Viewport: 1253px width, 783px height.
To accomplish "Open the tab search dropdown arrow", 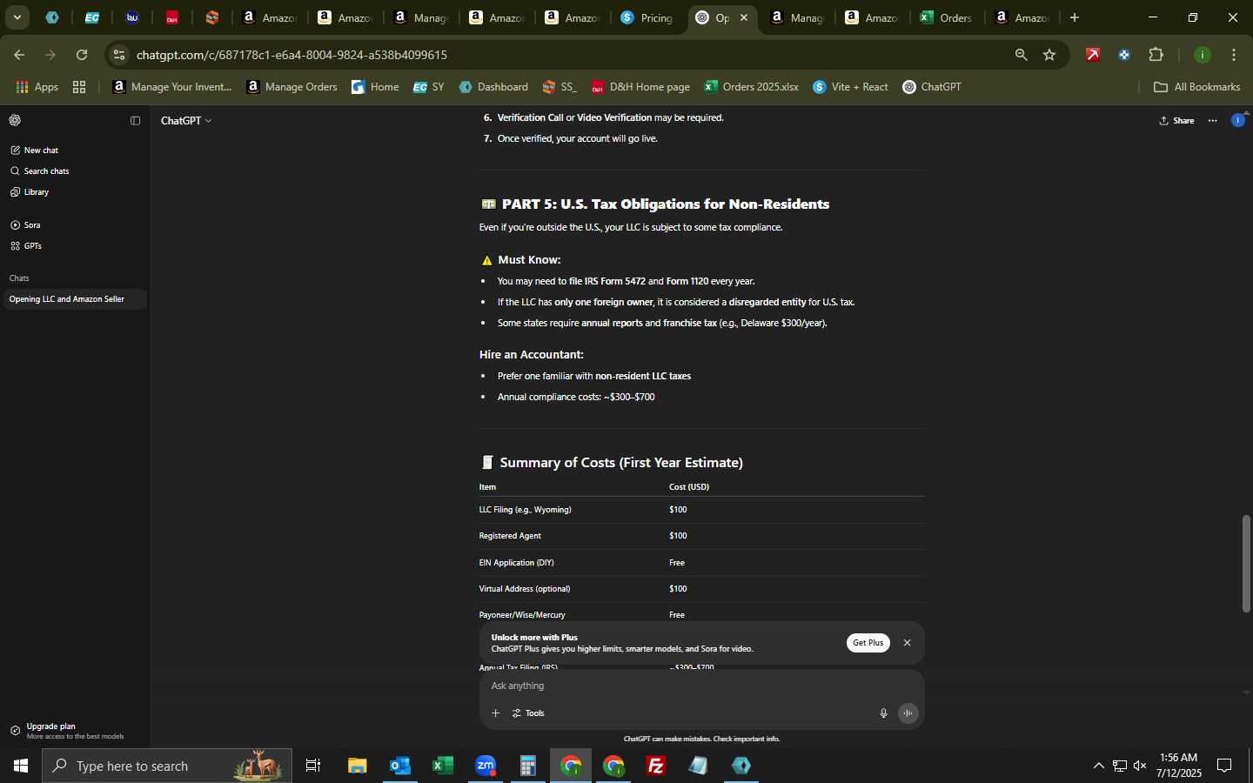I will point(17,17).
